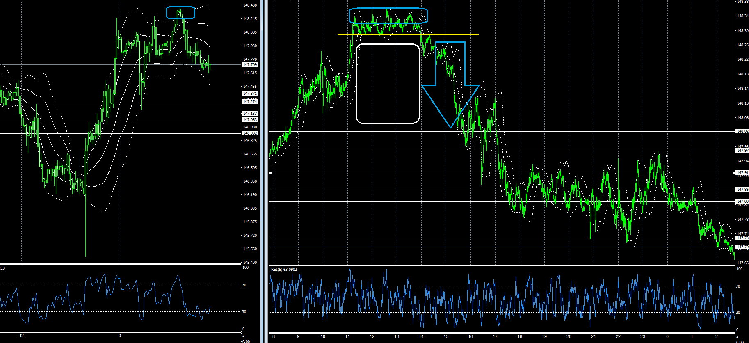This screenshot has width=749, height=343.
Task: Select hour 17 on the right chart time axis
Action: tap(495, 336)
